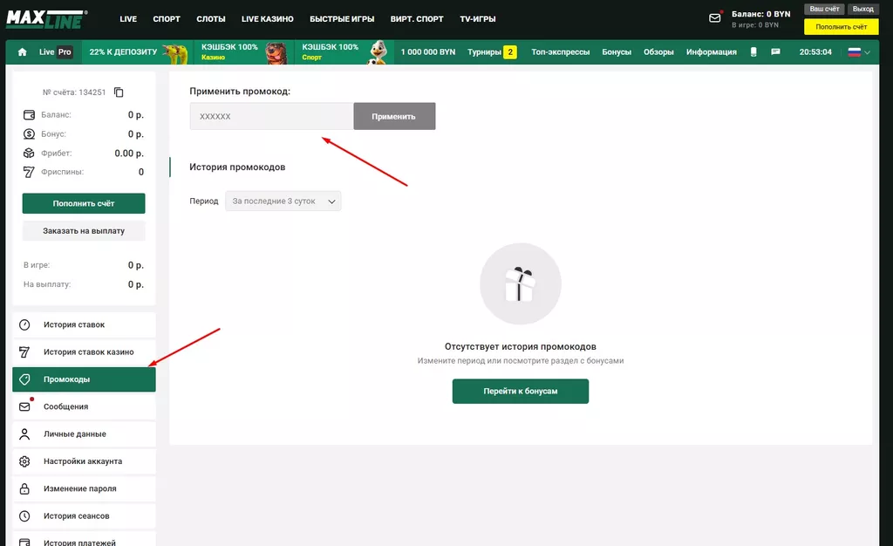
Task: Click the gift box illustration
Action: pos(521,283)
